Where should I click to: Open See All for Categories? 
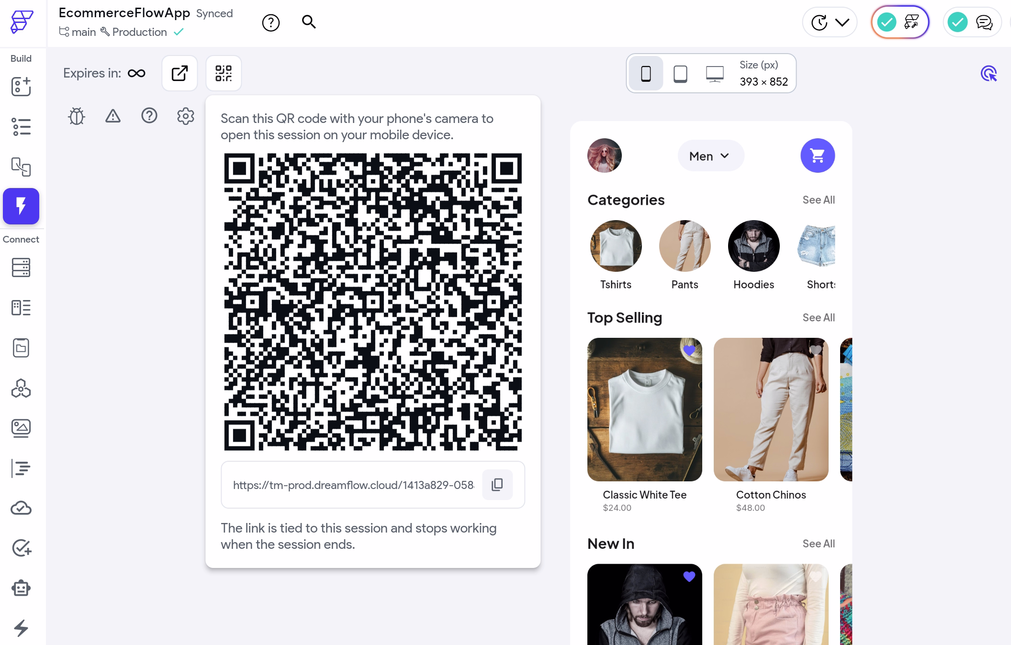(819, 200)
